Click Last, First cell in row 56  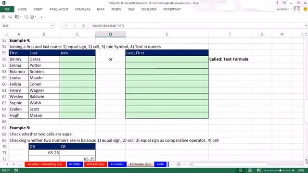(x=167, y=59)
